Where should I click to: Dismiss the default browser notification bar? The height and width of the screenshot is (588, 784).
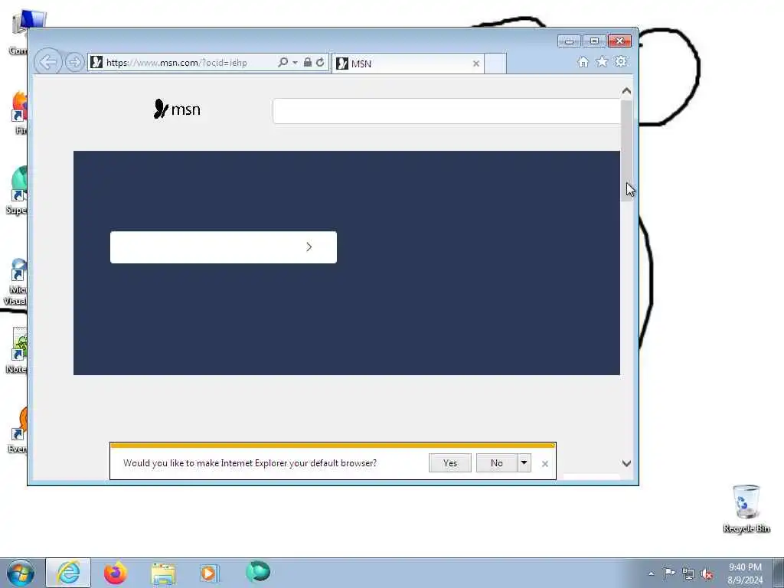tap(545, 464)
